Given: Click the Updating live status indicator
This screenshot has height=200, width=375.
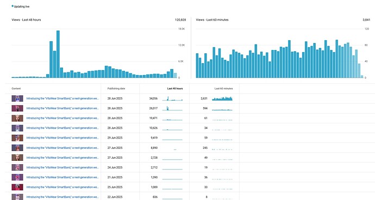Looking at the screenshot, I should click(20, 7).
